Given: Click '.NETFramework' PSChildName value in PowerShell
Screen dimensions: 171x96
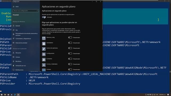Looking at the screenshot, I should click(x=38, y=77).
